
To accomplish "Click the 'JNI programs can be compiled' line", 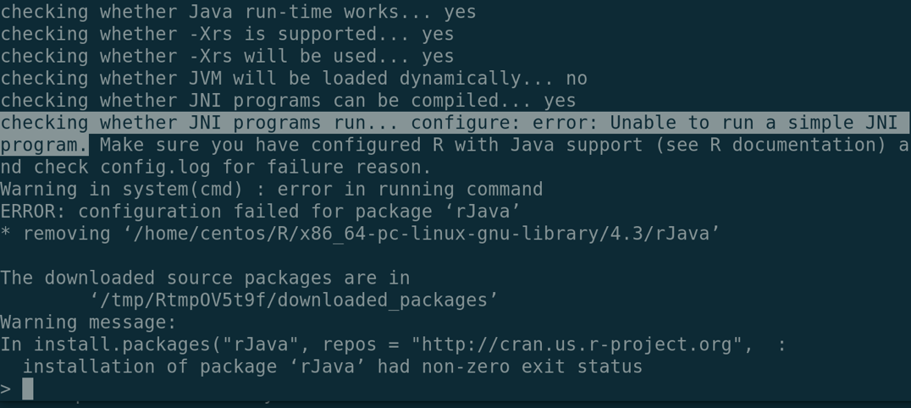I will click(x=288, y=101).
